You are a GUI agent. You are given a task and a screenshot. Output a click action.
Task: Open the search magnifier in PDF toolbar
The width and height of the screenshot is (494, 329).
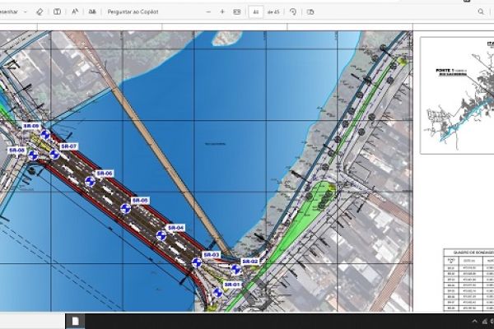[x=481, y=12]
